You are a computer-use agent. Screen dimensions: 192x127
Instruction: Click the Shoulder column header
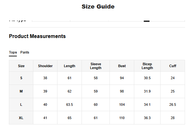coord(45,66)
